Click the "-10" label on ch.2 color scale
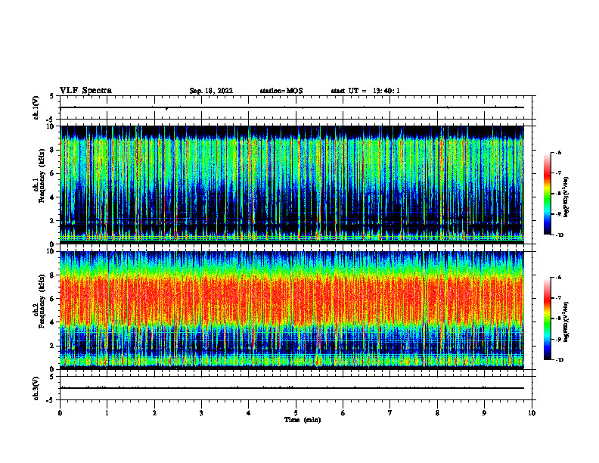This screenshot has width=599, height=463. 560,359
